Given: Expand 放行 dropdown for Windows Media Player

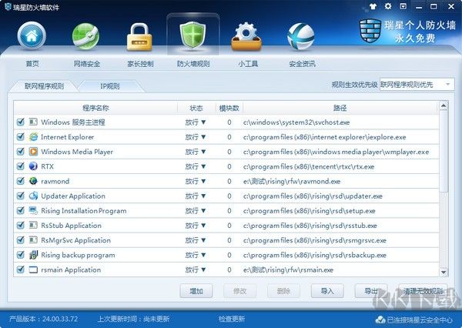Looking at the screenshot, I should click(196, 152).
